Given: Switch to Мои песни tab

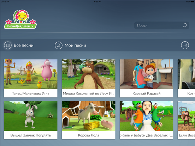Looking at the screenshot, I should (70, 45).
